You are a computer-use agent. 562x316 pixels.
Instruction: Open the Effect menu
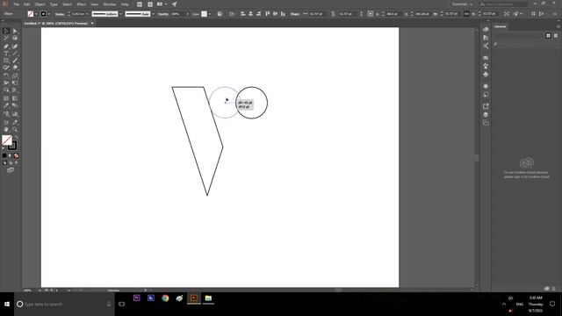82,4
